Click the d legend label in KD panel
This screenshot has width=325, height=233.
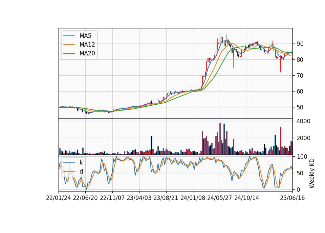tap(81, 172)
